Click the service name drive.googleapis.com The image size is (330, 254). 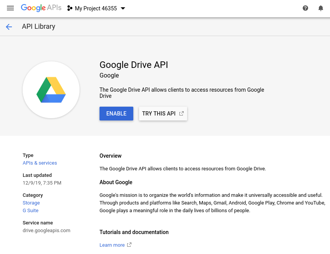[46, 231]
